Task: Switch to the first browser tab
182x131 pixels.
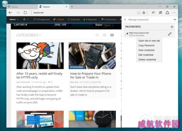Action: click(x=22, y=7)
